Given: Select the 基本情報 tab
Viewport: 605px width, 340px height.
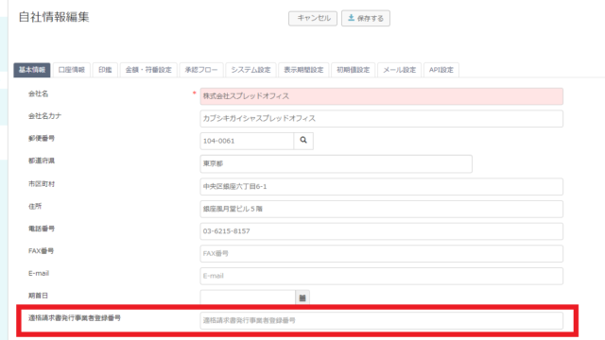Looking at the screenshot, I should tap(32, 70).
